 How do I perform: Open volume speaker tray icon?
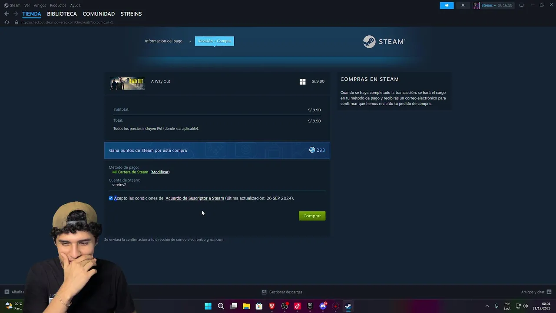(525, 306)
